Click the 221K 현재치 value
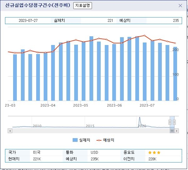The image size is (188, 170). pos(37,159)
